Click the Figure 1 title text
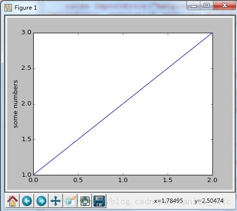This screenshot has height=211, width=237. pos(26,8)
